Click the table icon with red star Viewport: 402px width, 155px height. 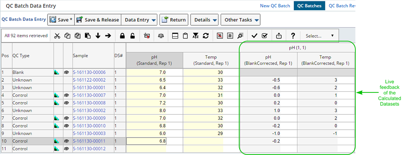pos(147,36)
